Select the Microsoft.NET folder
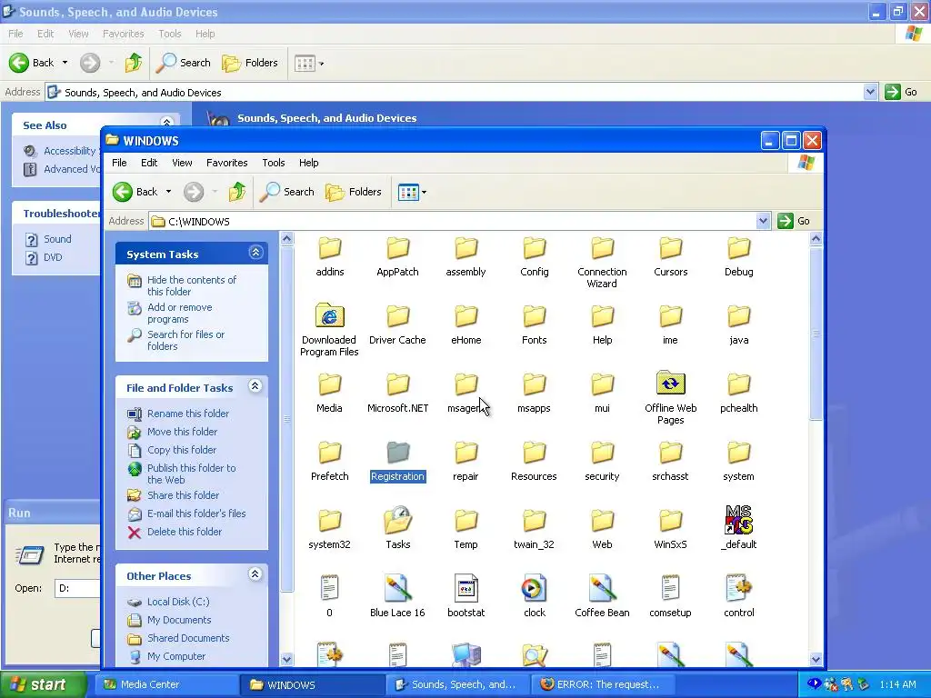 pos(398,394)
